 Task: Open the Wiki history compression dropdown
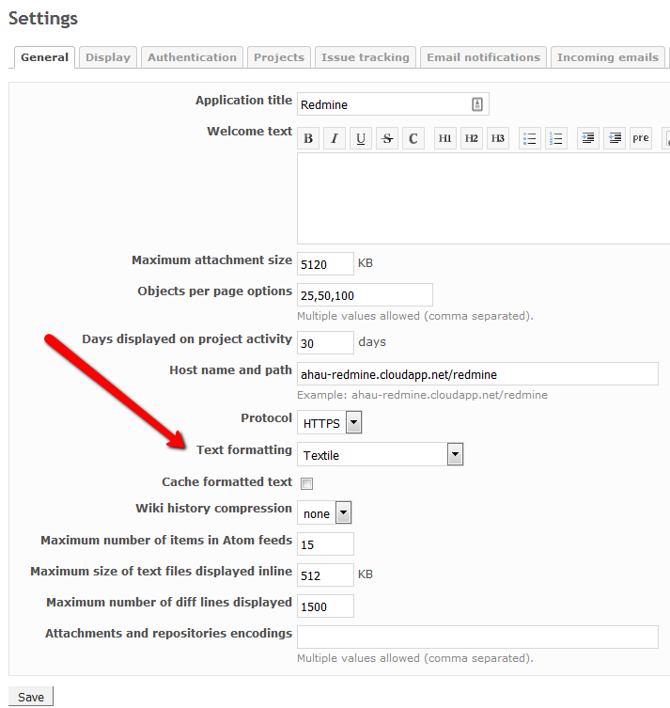pos(324,513)
